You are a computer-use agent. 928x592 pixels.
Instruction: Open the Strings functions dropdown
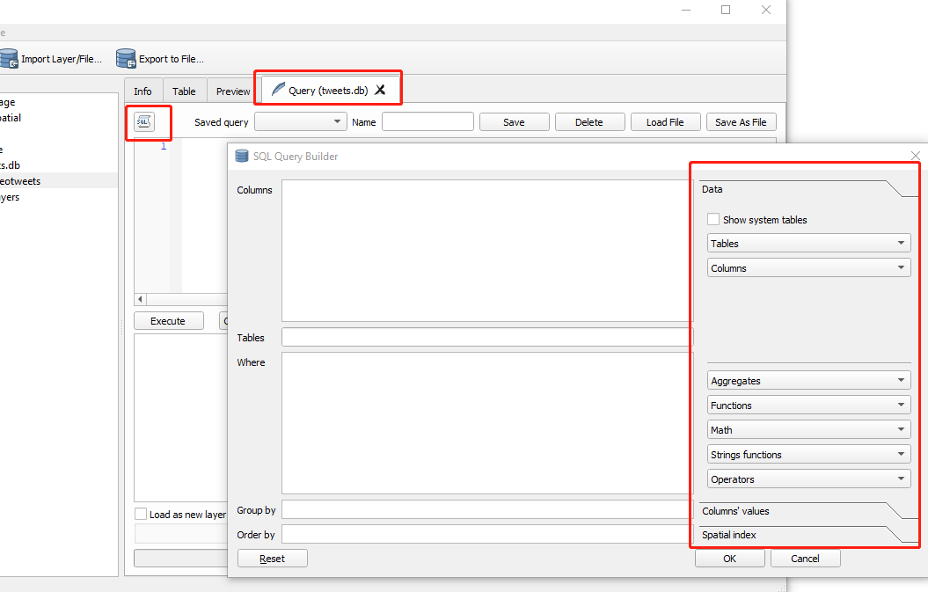pos(808,455)
